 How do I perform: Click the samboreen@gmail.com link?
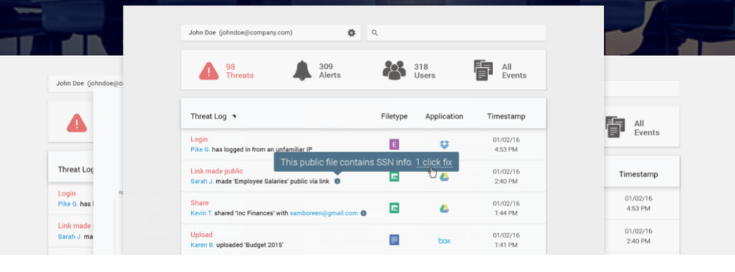(324, 213)
